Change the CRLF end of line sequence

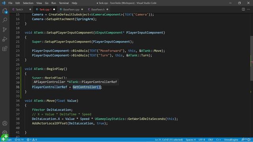click(210, 140)
